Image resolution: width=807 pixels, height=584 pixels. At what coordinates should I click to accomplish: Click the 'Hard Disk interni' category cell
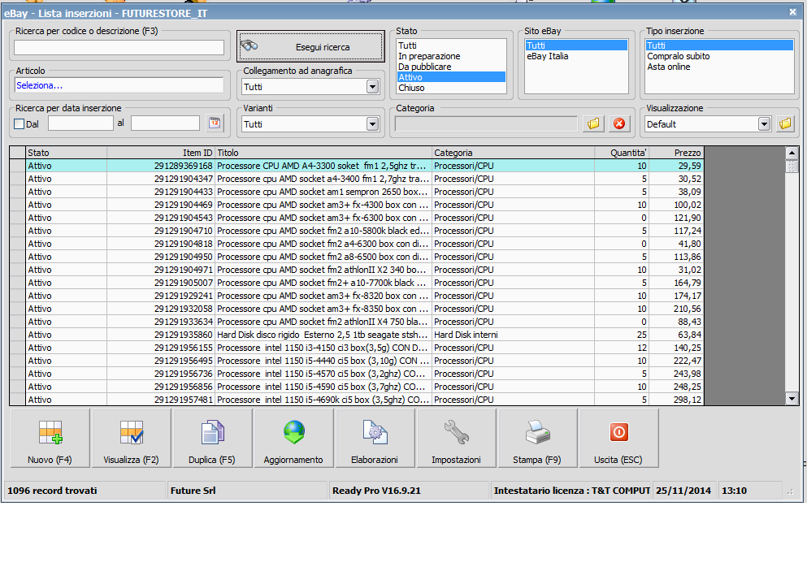click(x=513, y=335)
